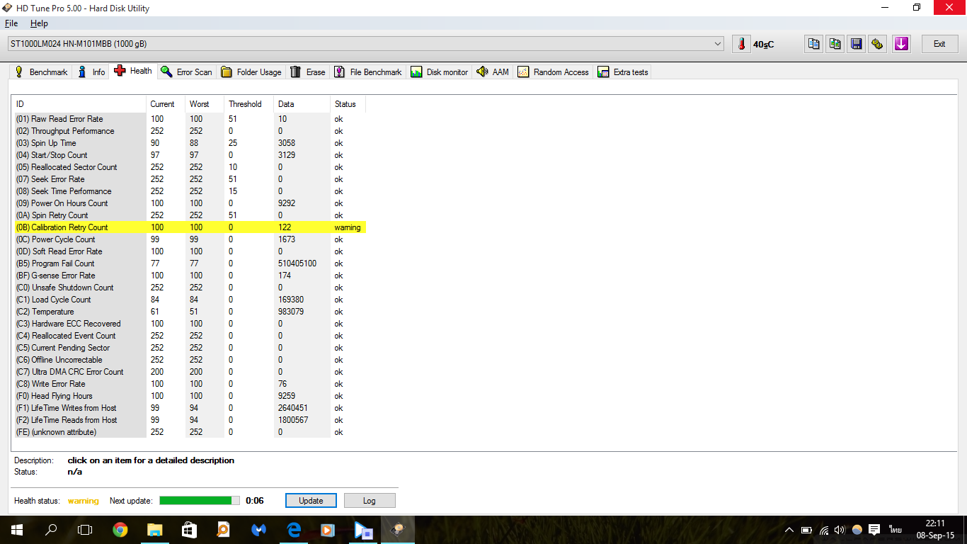This screenshot has width=967, height=544.
Task: Open the Error Scan tab
Action: pos(186,72)
